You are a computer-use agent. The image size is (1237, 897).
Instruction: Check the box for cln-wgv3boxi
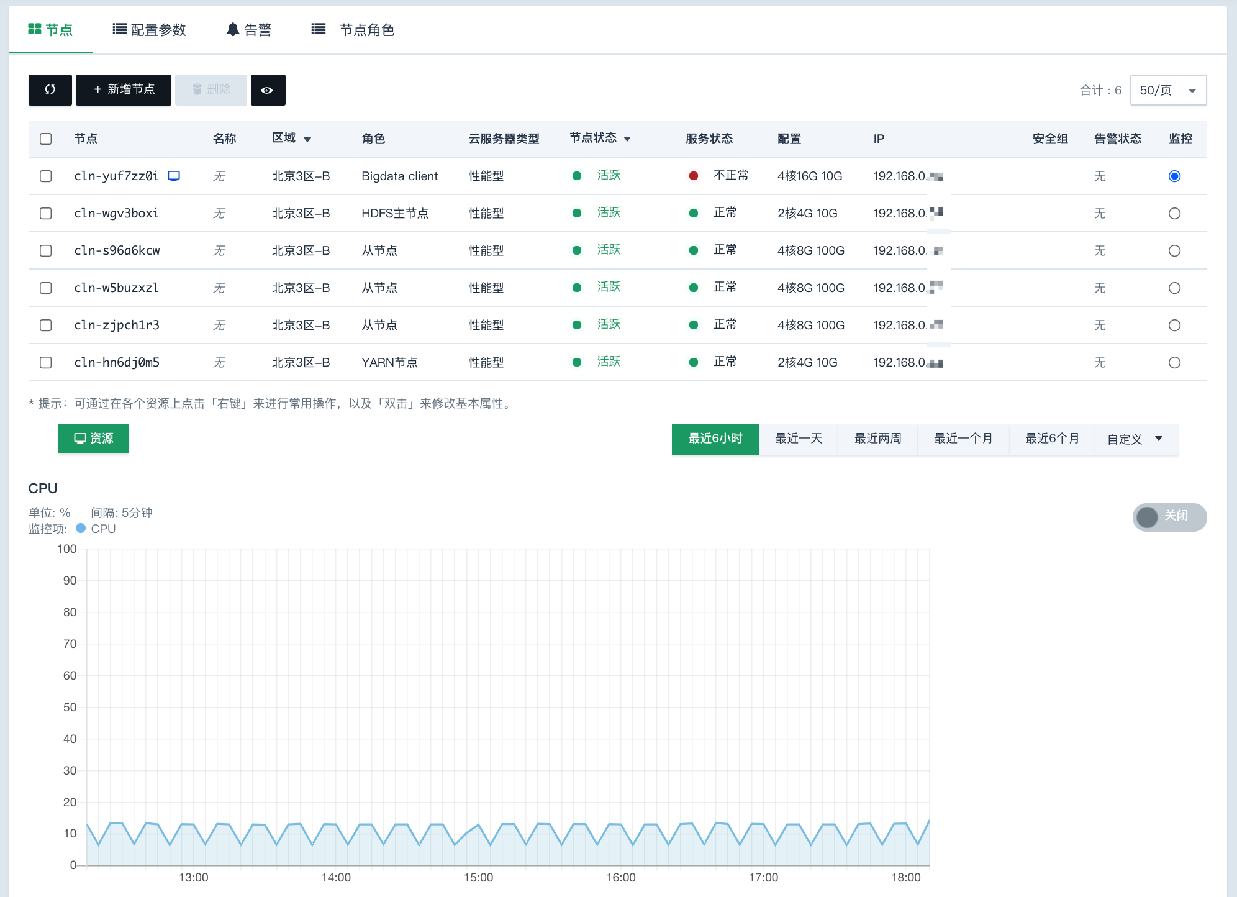click(x=46, y=214)
